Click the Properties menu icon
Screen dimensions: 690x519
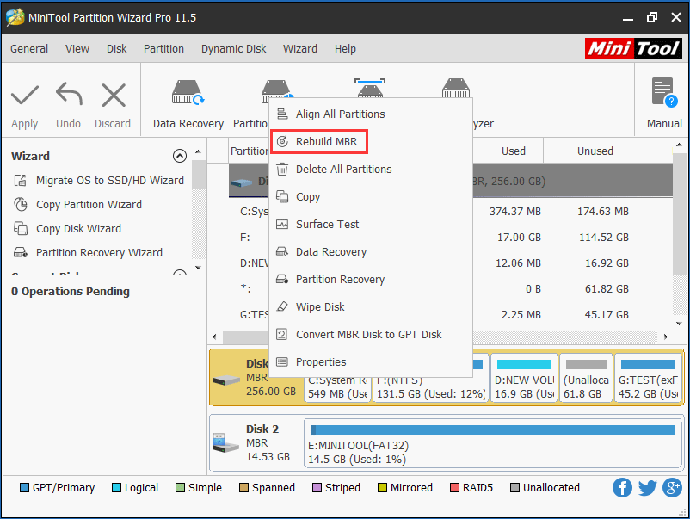(x=282, y=361)
